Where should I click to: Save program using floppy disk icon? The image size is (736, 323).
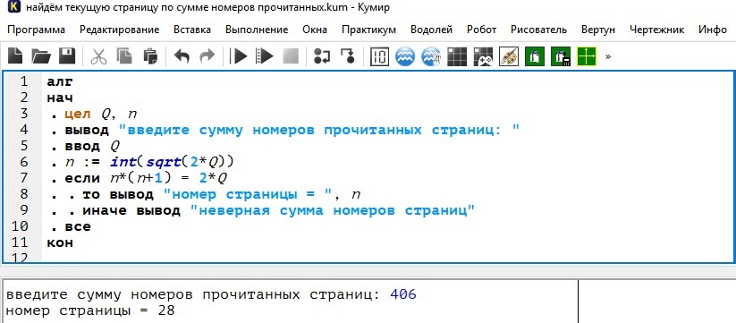[x=67, y=56]
